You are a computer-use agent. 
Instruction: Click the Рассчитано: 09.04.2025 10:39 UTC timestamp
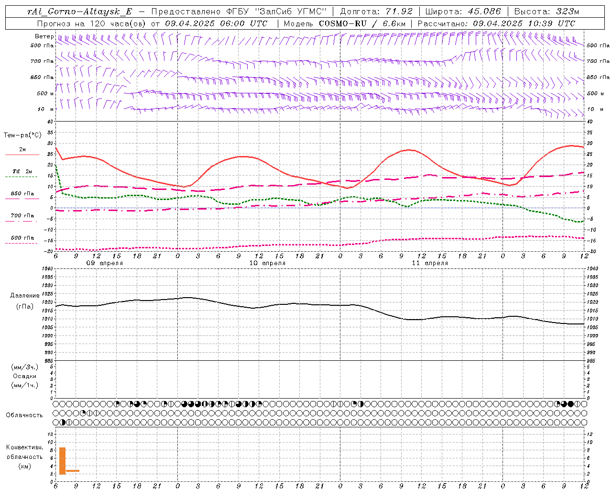click(496, 23)
